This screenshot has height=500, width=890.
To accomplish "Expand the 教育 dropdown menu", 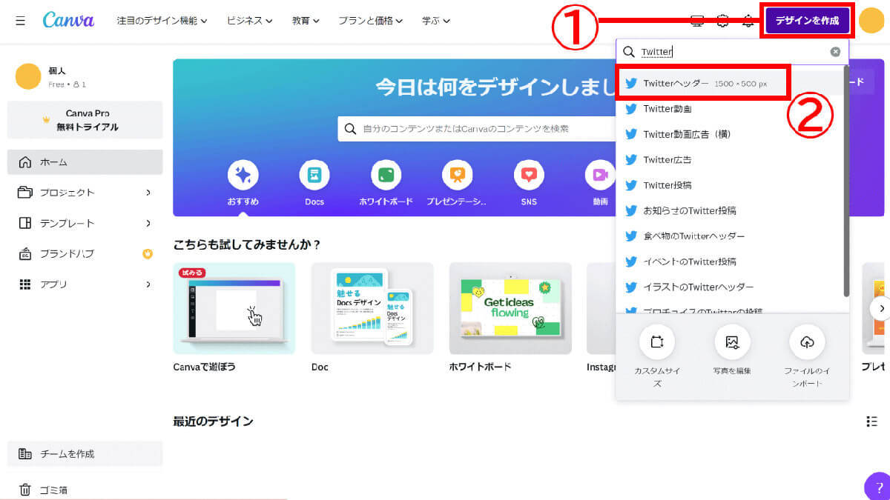I will (306, 21).
